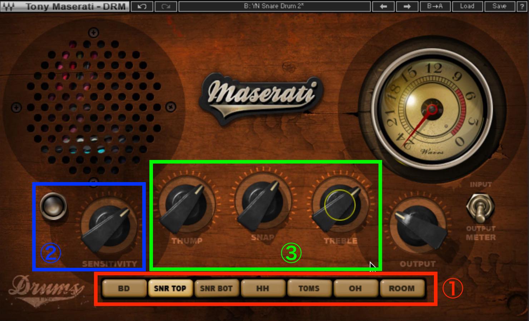Copy setup B to A

click(435, 6)
